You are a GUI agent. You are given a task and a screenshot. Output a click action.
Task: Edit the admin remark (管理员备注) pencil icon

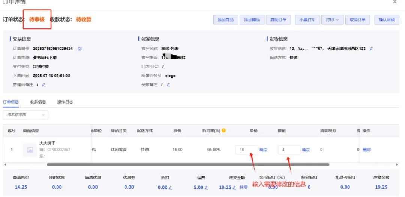coord(43,85)
